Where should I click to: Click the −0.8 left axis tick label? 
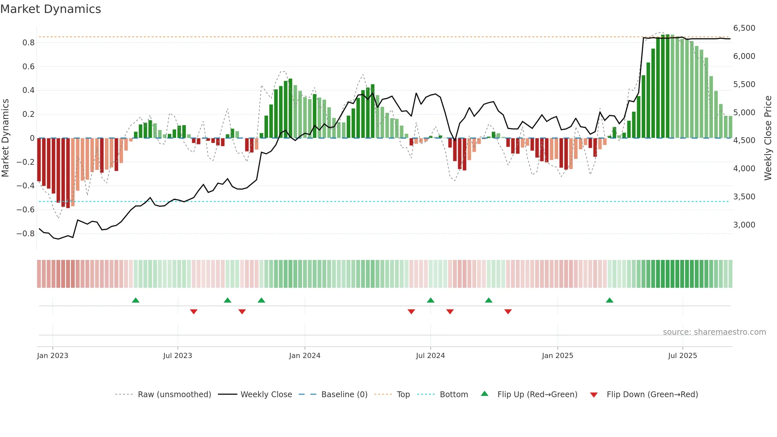26,233
